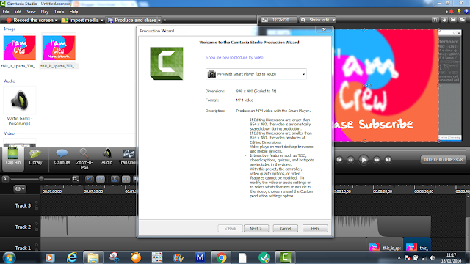Viewport: 470px width, 264px height.
Task: Click the Split tool on timeline toolbar
Action: point(126,179)
